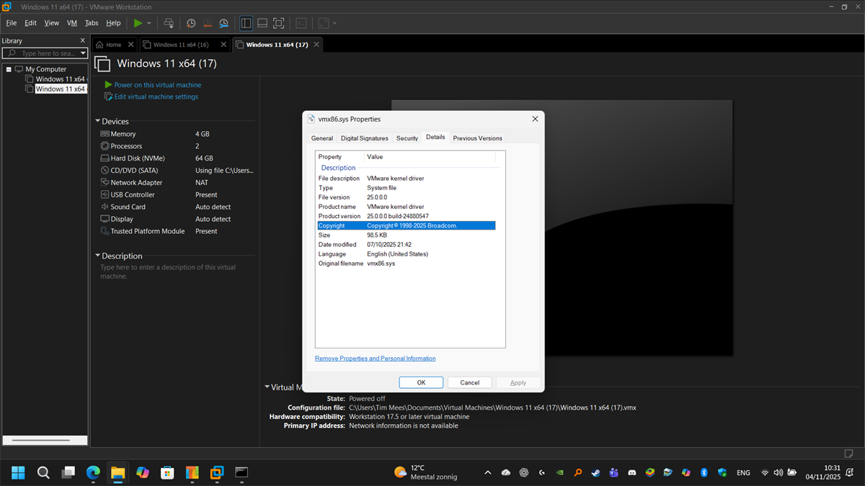Open the Snapshot Manager toolbar icon
865x486 pixels.
coord(224,23)
